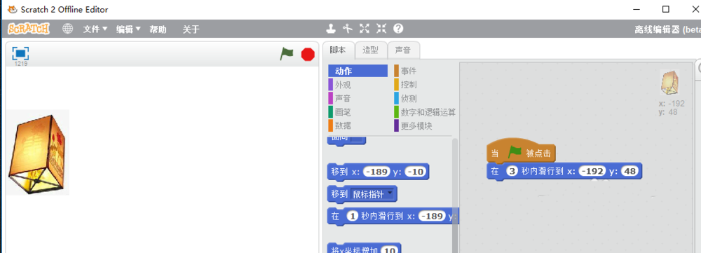
Task: Click lantern thumbnail in scripts area corner
Action: point(669,83)
